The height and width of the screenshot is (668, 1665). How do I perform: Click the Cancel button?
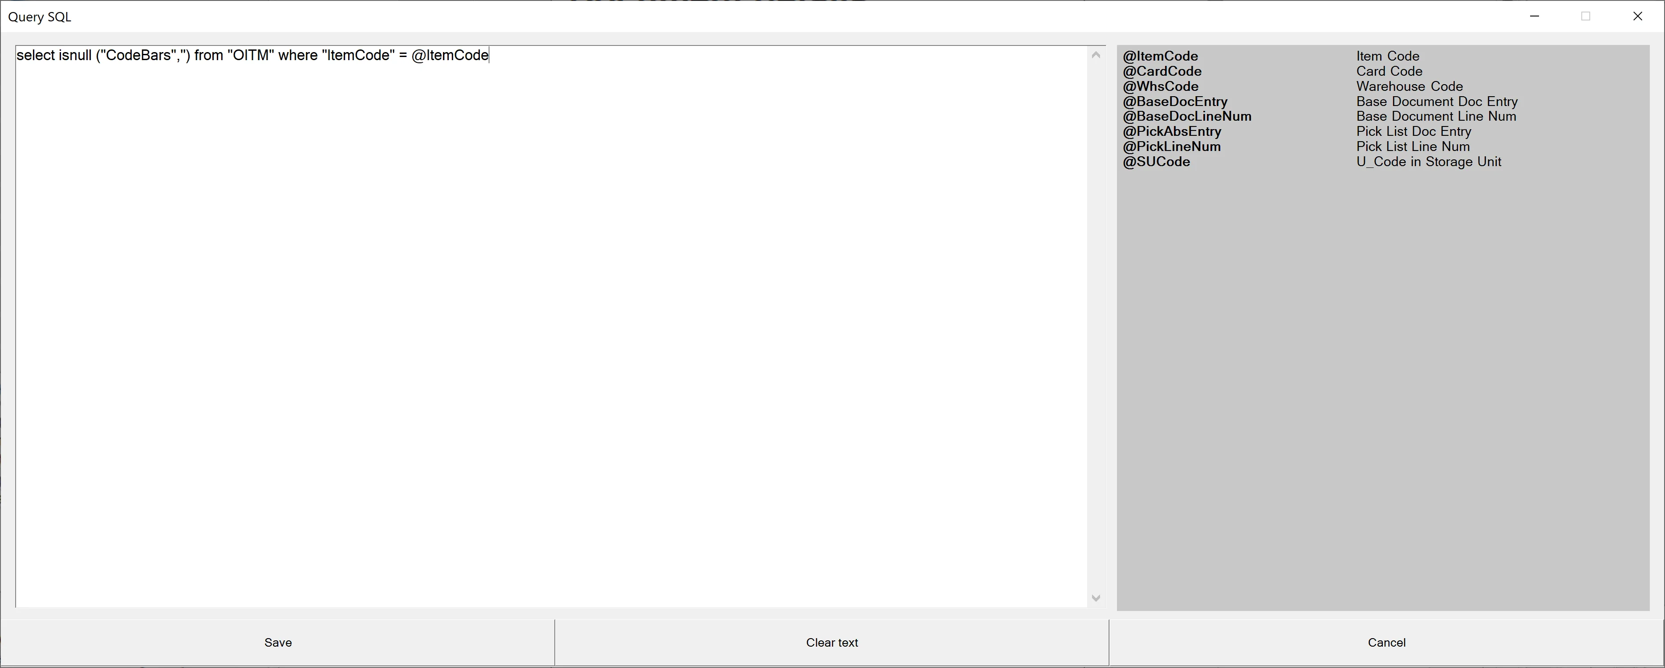(x=1387, y=642)
